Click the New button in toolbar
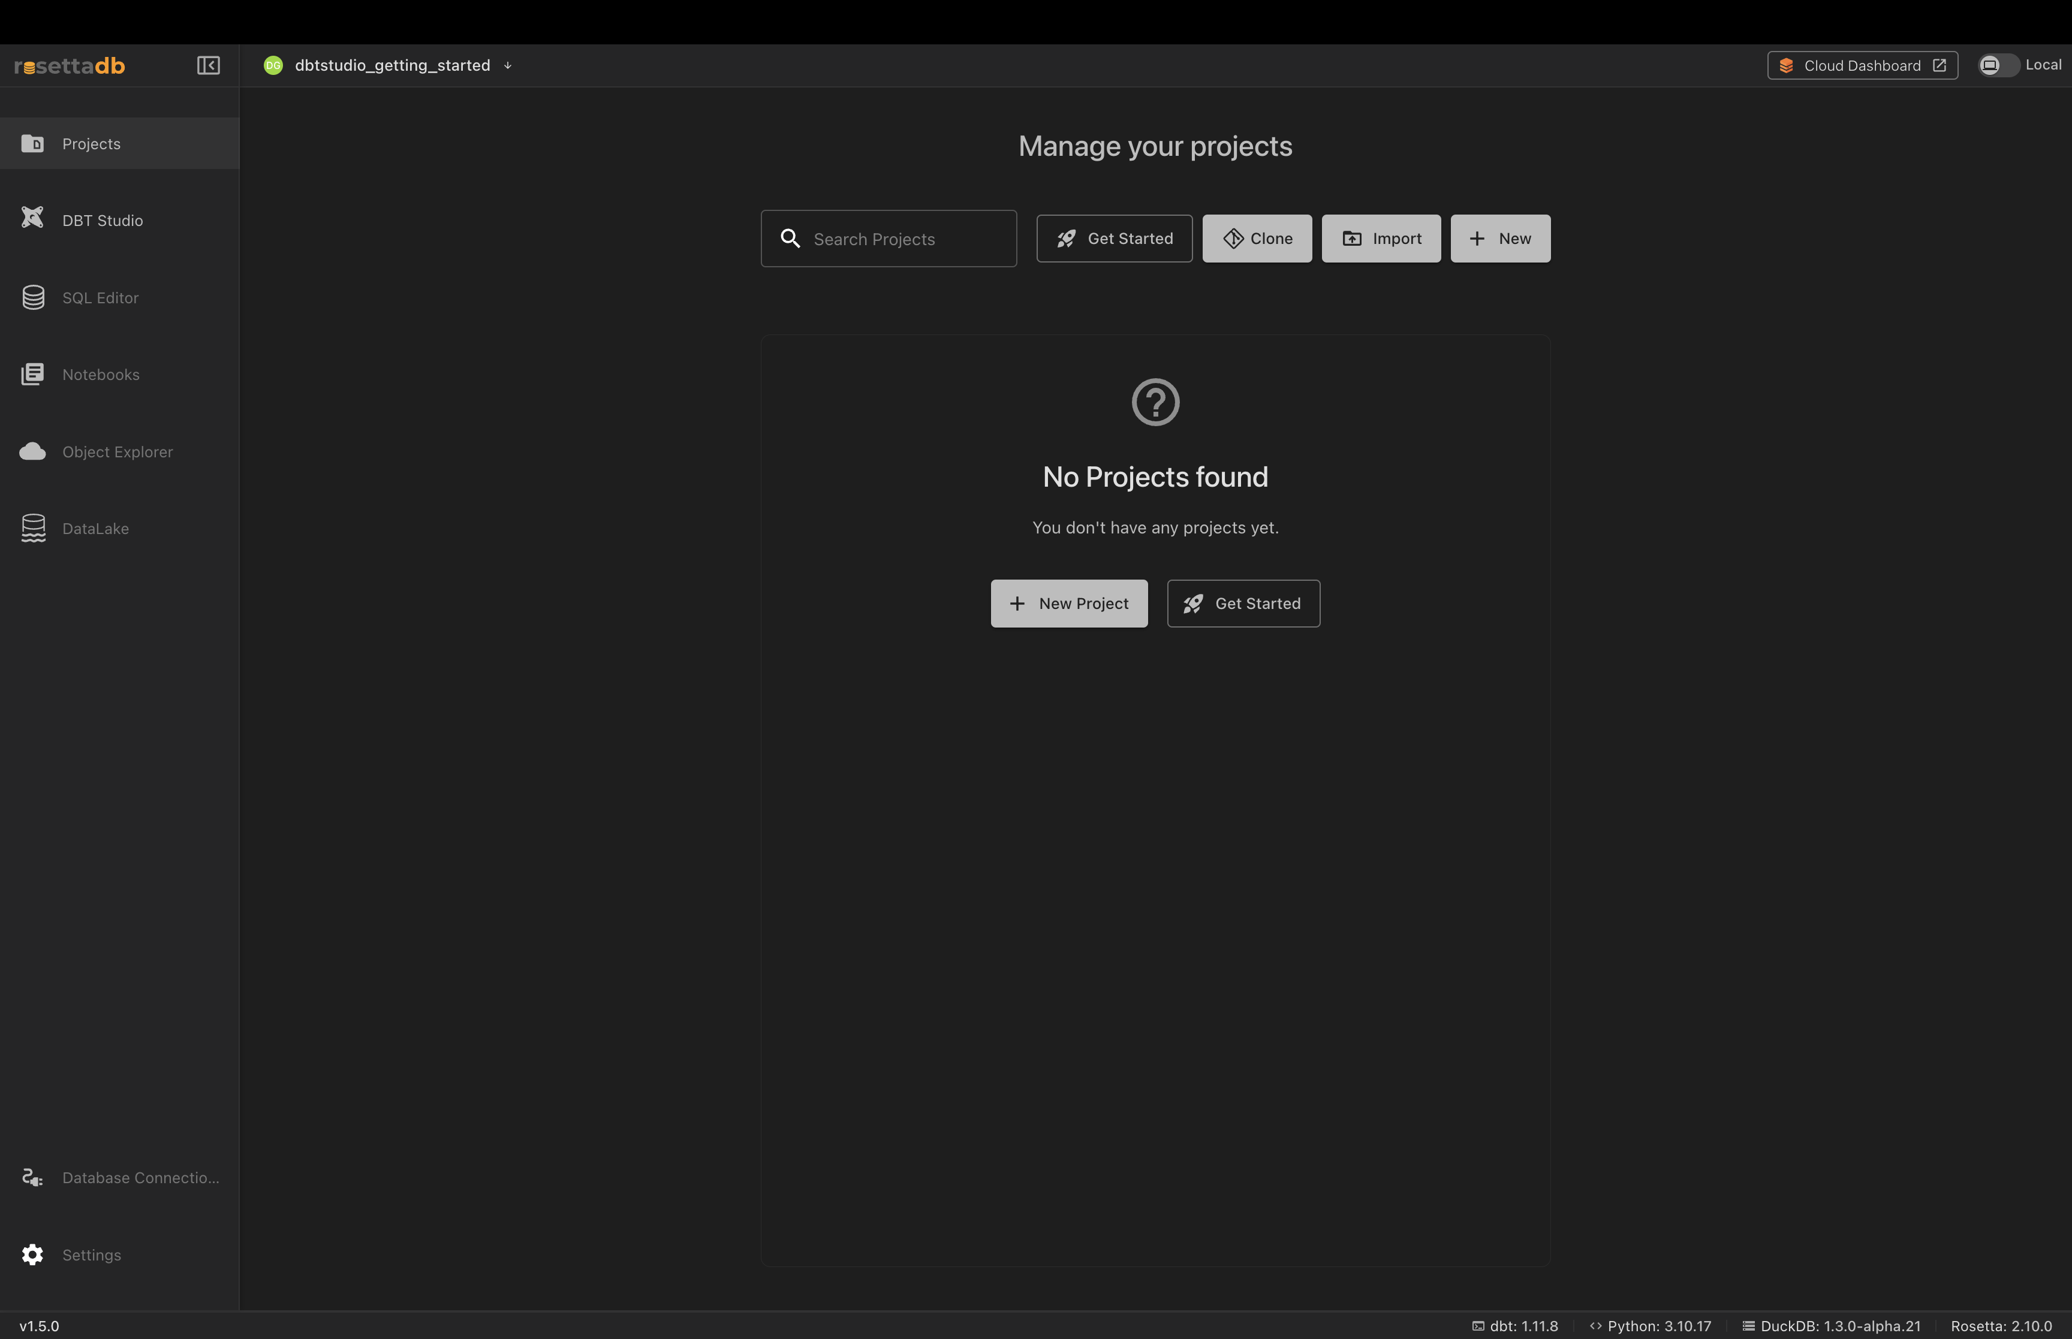 point(1500,238)
